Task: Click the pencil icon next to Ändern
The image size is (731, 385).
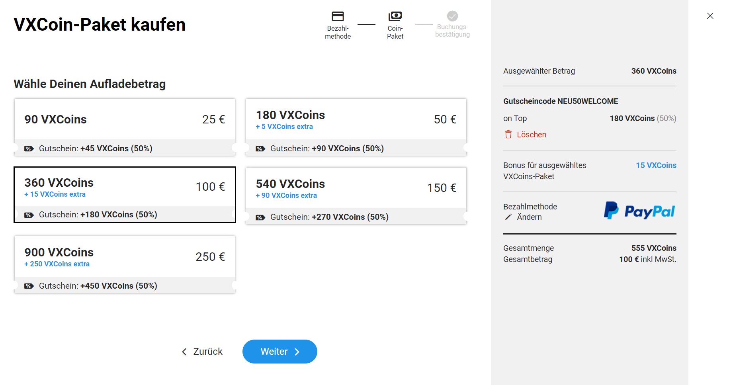Action: [x=508, y=217]
